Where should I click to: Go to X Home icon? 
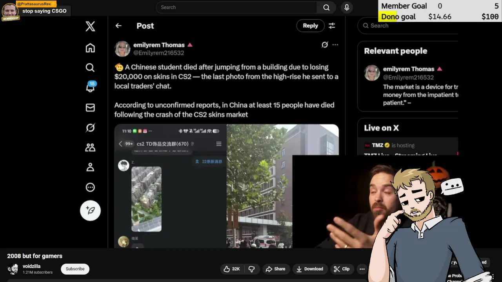90,48
